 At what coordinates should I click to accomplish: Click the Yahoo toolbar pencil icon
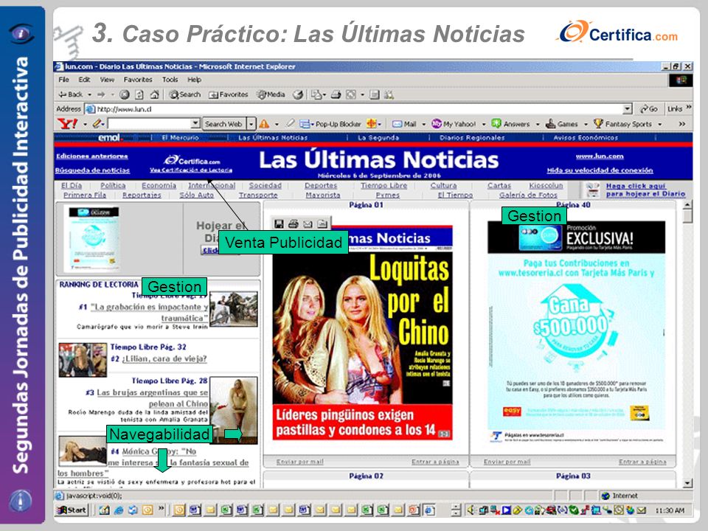click(x=97, y=123)
